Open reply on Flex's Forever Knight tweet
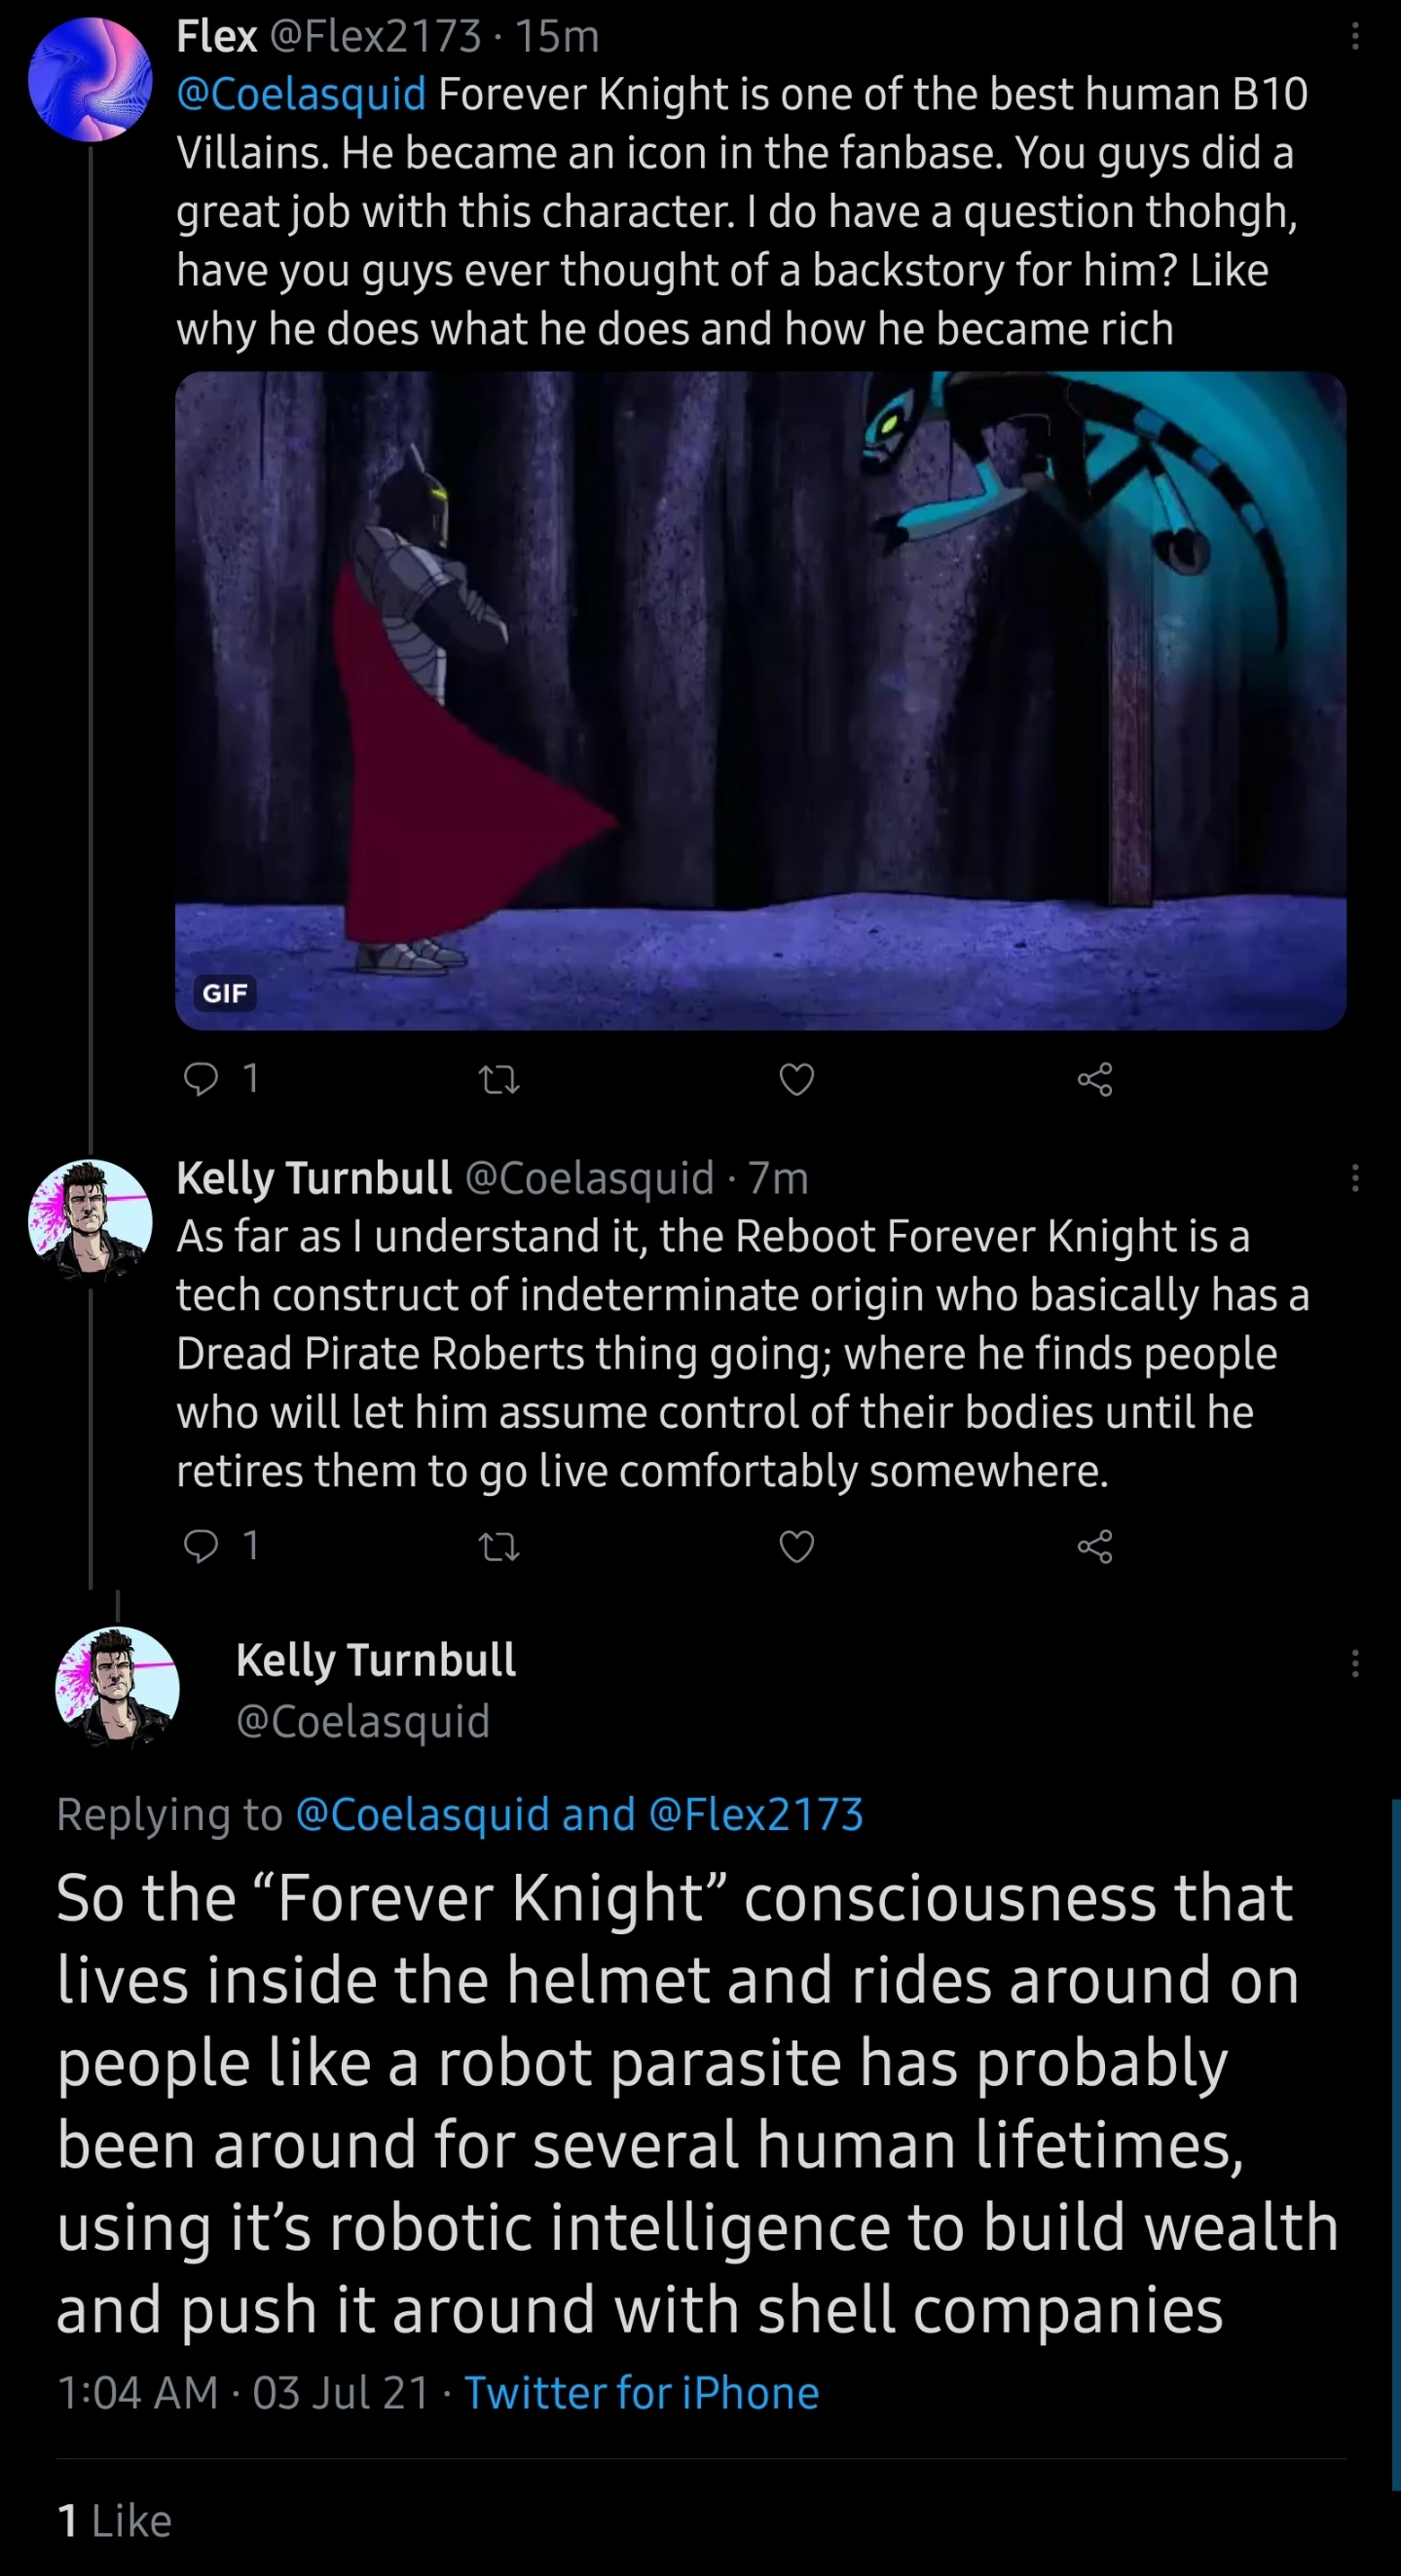 [x=202, y=1079]
